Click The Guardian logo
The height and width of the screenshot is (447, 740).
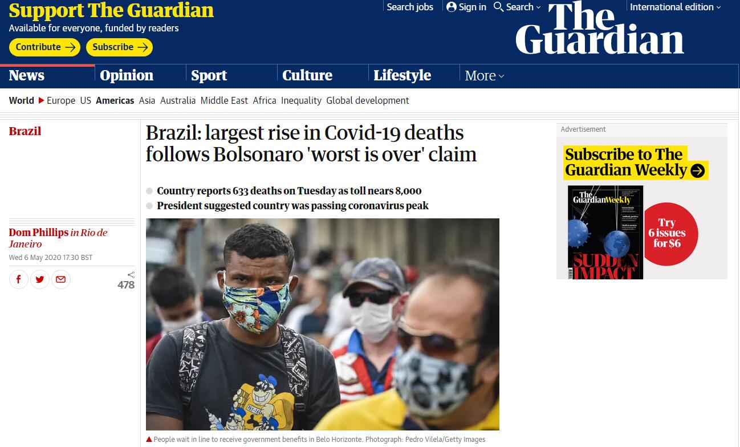[599, 28]
